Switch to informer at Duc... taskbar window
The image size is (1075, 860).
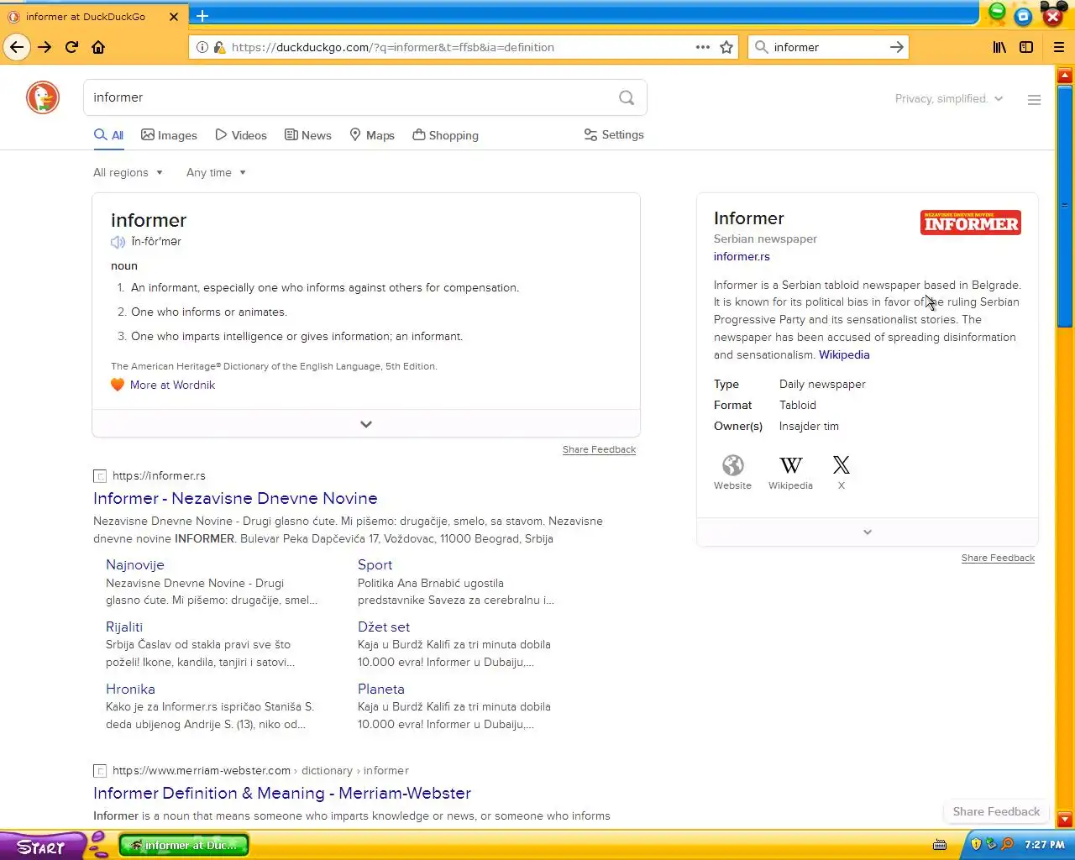[x=184, y=845]
